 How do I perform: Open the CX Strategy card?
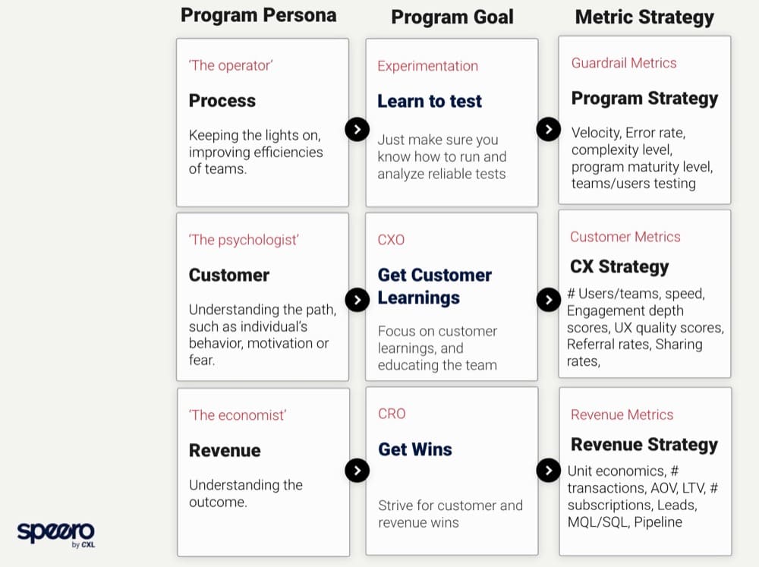tap(644, 294)
